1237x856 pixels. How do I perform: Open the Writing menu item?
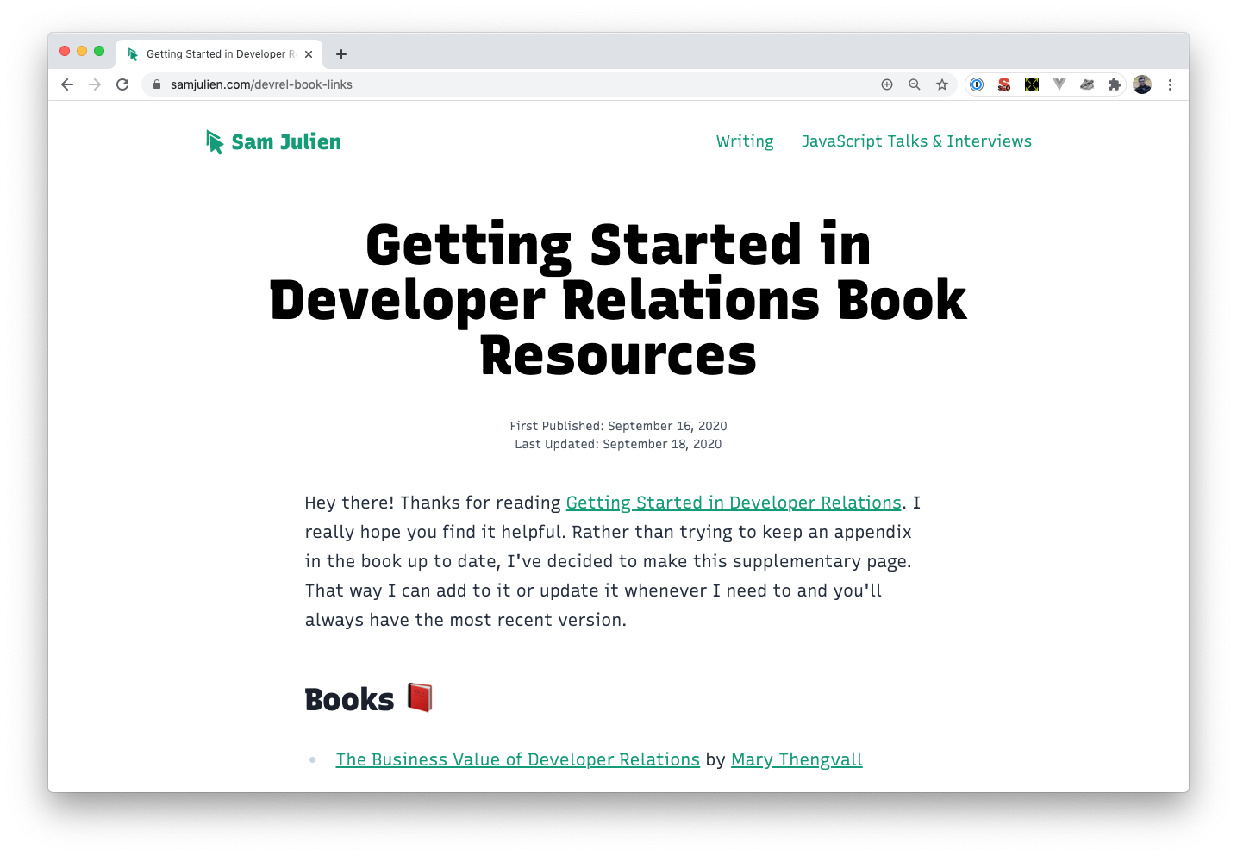(x=744, y=141)
